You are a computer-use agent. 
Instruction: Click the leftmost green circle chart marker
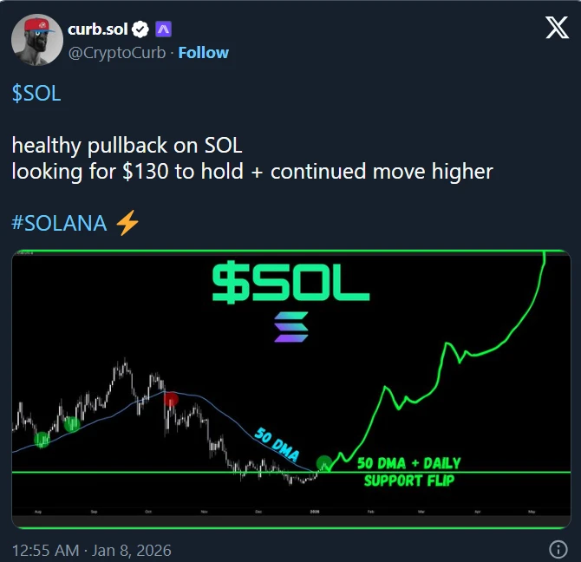pos(42,439)
